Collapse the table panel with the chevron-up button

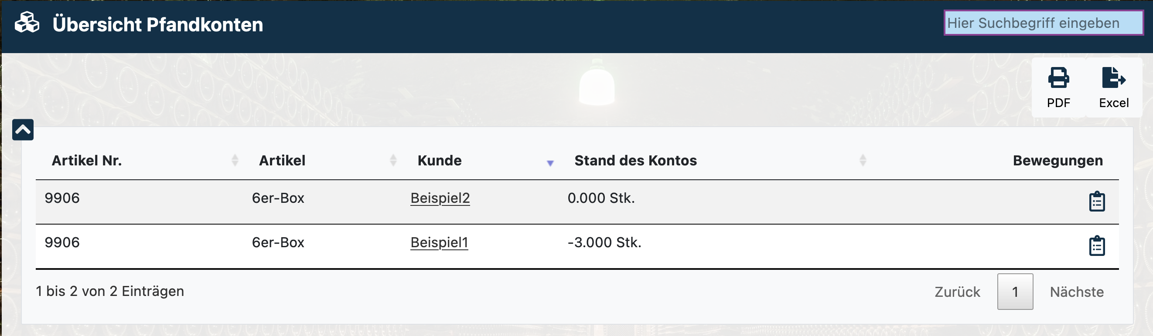click(x=23, y=130)
